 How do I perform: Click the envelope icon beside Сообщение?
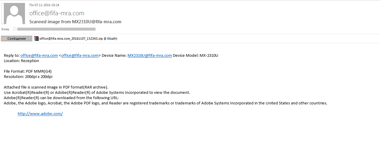(4, 39)
